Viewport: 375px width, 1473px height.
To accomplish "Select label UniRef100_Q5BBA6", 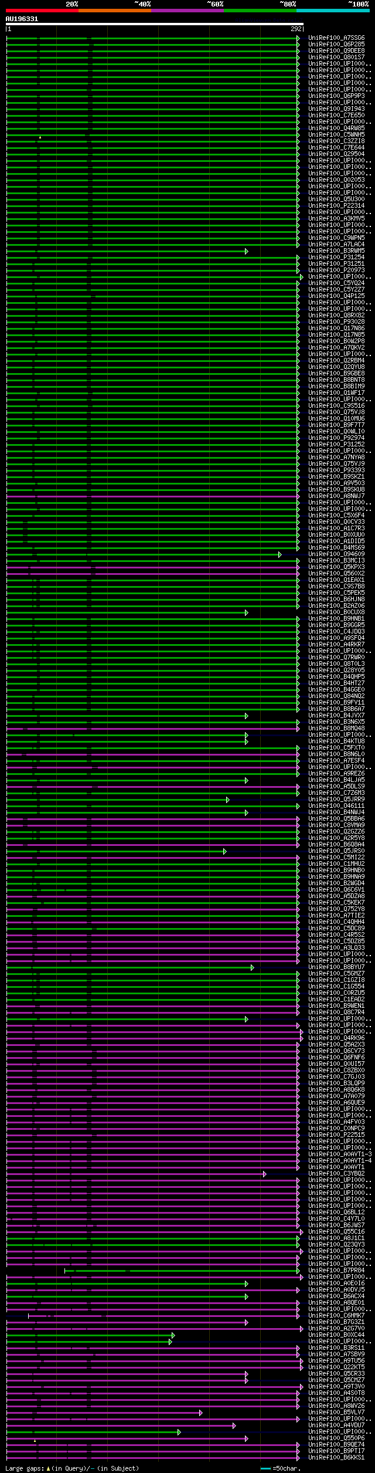I will click(x=336, y=819).
